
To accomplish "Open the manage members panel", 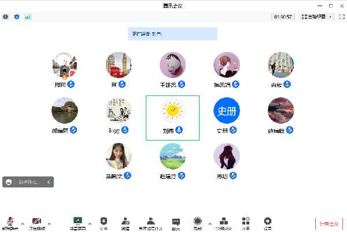I will [150, 222].
